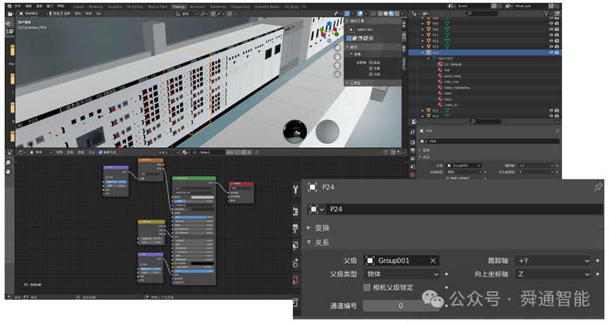Image resolution: width=609 pixels, height=323 pixels.
Task: Click the P24 object type icon dropdown
Action: 315,209
